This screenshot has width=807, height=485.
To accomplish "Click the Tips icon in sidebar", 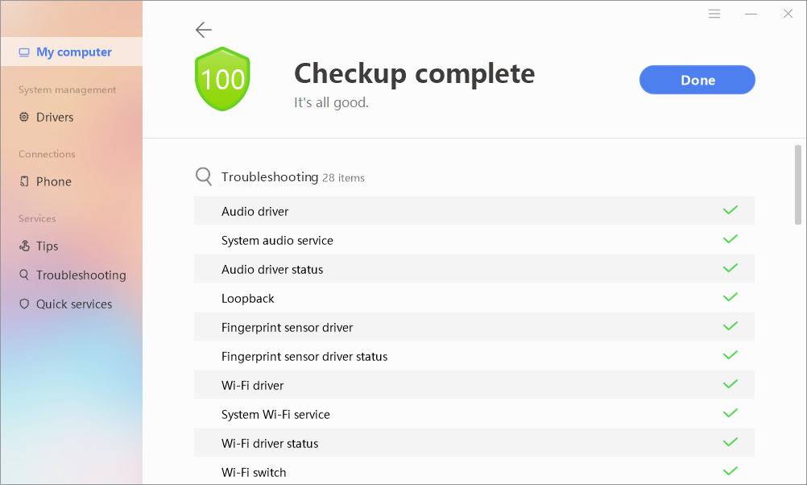I will pos(24,246).
